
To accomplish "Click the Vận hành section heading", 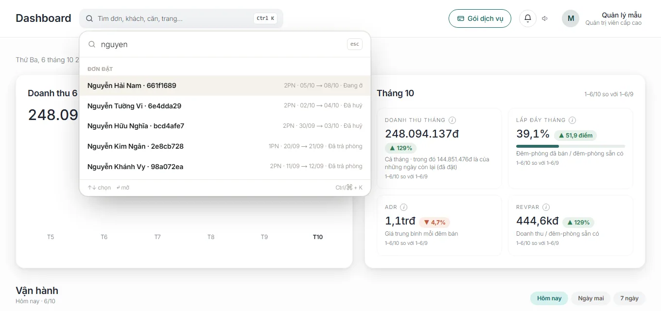I will (37, 291).
